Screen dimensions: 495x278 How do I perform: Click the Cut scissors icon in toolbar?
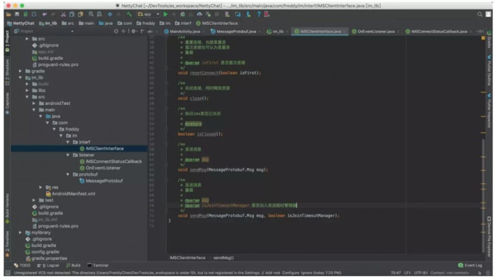63,14
